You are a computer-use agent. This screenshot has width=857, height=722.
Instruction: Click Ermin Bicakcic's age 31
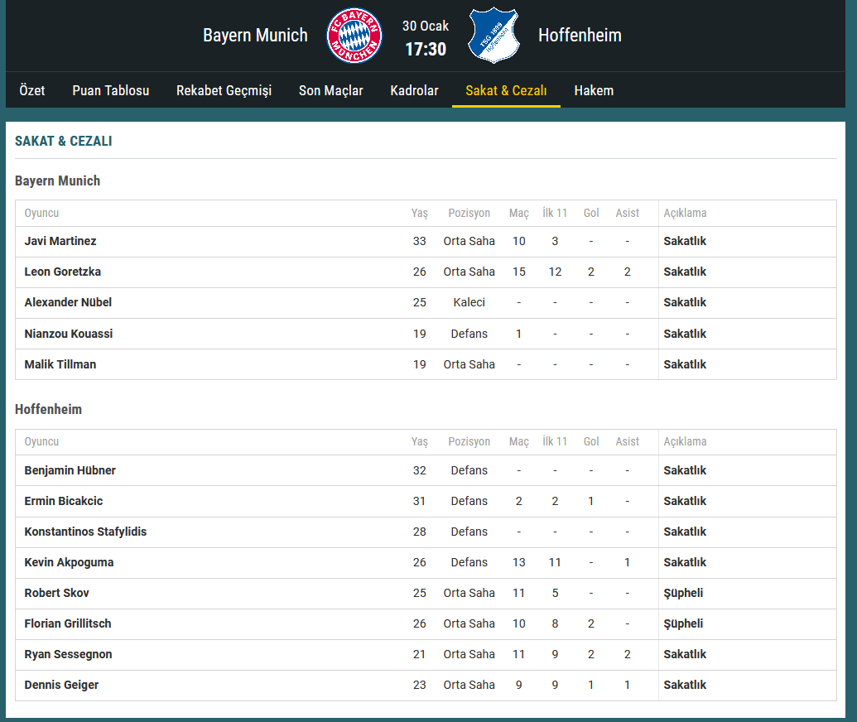419,501
